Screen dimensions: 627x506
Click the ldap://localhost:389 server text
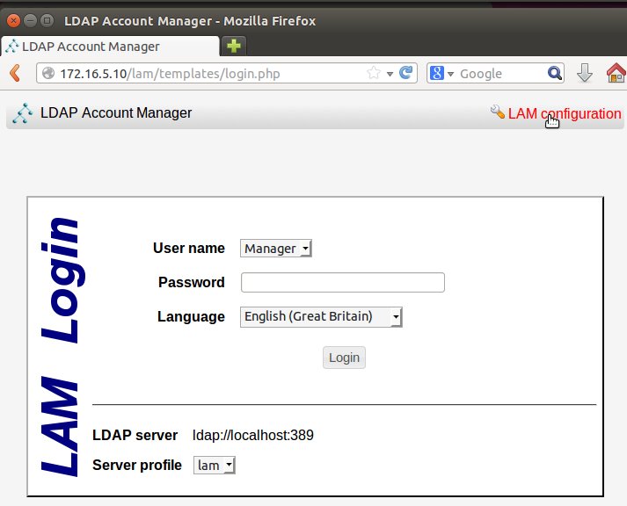253,435
